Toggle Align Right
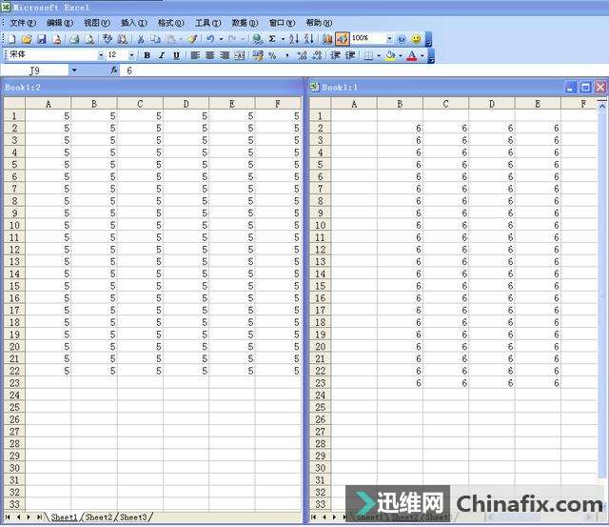 pyautogui.click(x=225, y=55)
